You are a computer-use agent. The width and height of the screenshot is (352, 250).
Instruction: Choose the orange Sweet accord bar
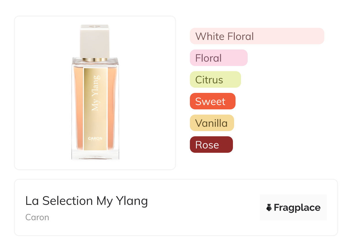[x=212, y=101]
